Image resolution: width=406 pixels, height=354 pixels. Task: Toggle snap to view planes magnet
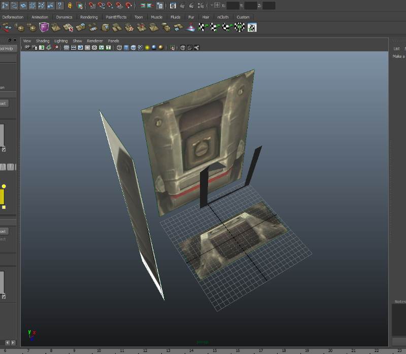(119, 6)
